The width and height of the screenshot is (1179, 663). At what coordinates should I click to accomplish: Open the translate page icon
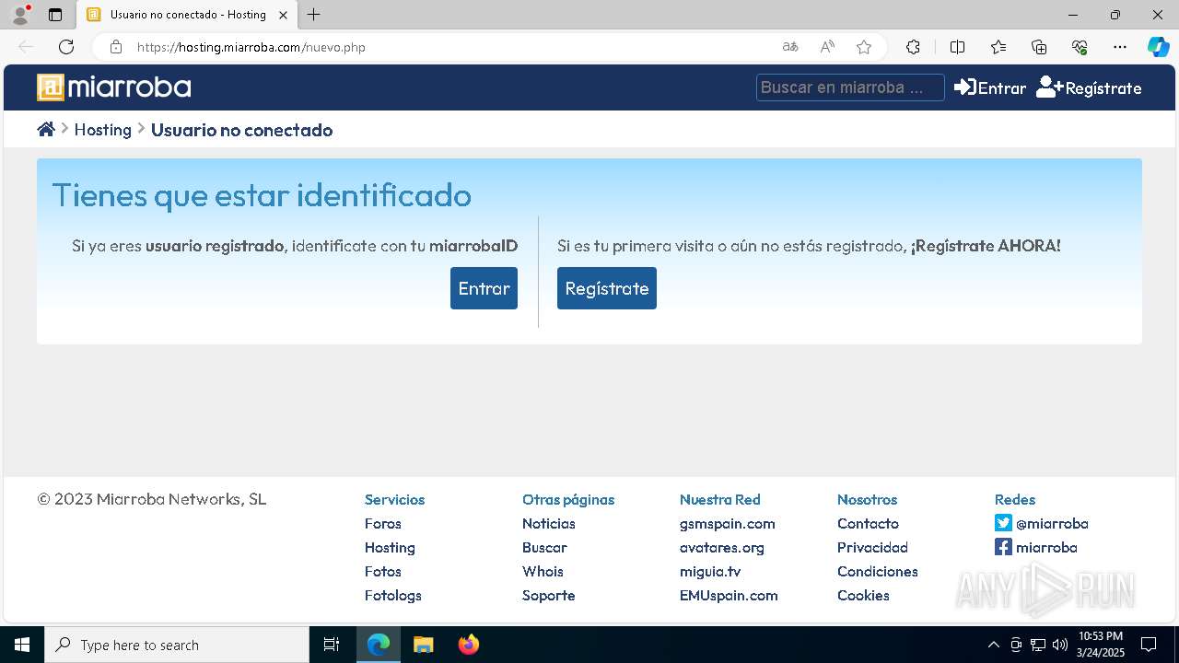click(x=790, y=47)
